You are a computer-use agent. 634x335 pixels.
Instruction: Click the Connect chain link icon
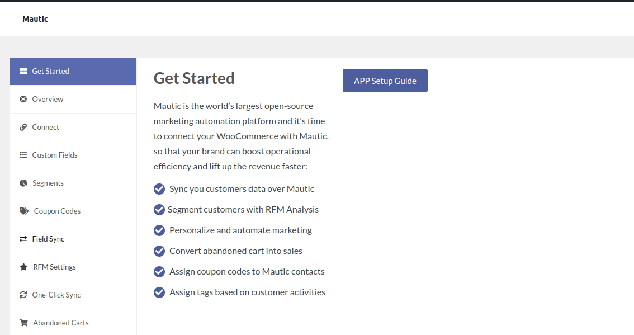coord(23,127)
